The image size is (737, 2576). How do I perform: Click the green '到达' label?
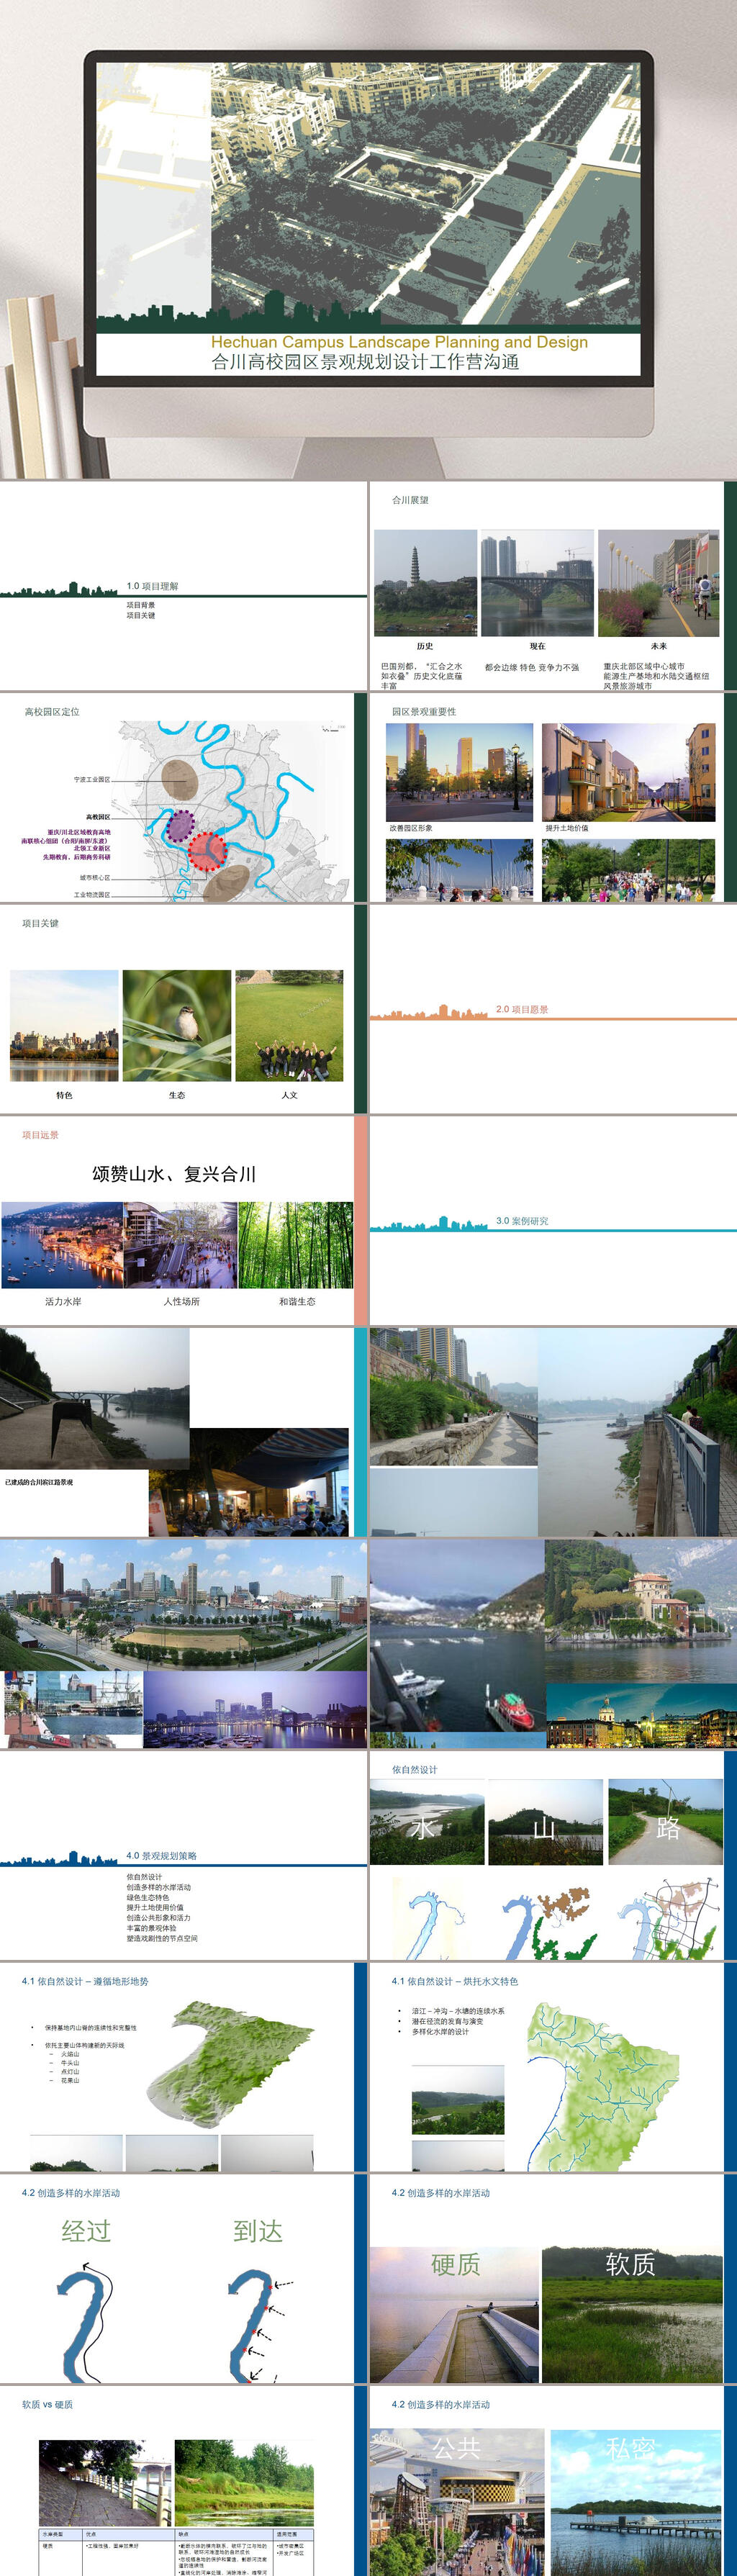[x=258, y=2230]
